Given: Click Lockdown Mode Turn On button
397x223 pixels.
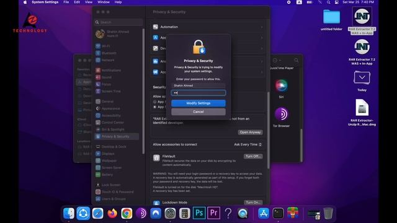Looking at the screenshot, I should coord(253,203).
